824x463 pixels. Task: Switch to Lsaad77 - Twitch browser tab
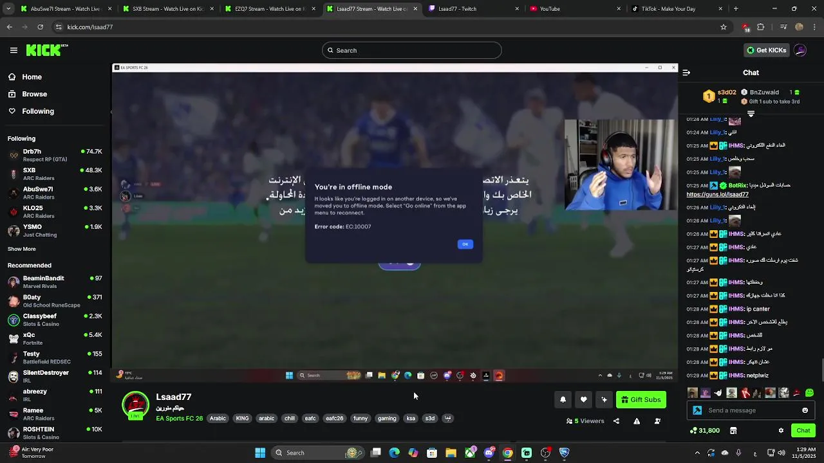(x=473, y=9)
